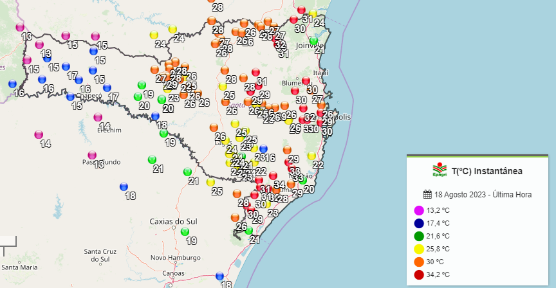Click the 18 Agosto 2023 - Última Hora text
Screen dimensions: 556x288
click(483, 195)
